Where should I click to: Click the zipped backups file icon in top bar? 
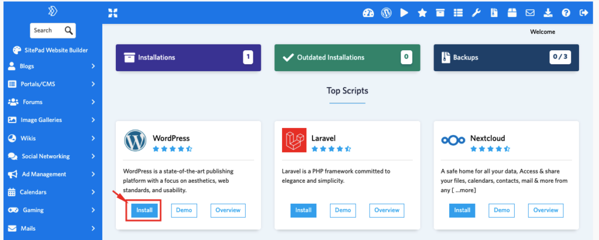(494, 13)
